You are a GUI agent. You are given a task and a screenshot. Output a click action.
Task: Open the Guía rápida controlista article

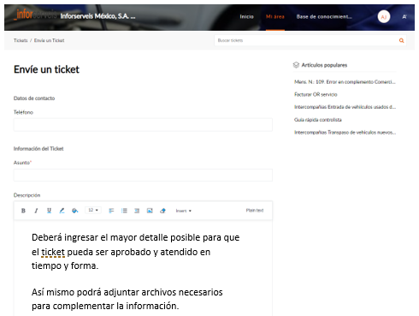pos(318,120)
